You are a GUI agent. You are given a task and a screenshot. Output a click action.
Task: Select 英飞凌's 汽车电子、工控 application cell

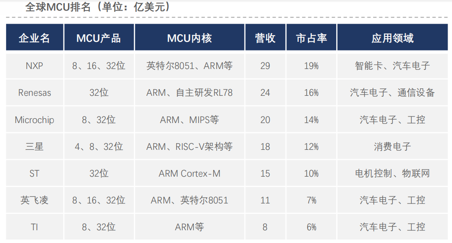click(393, 200)
